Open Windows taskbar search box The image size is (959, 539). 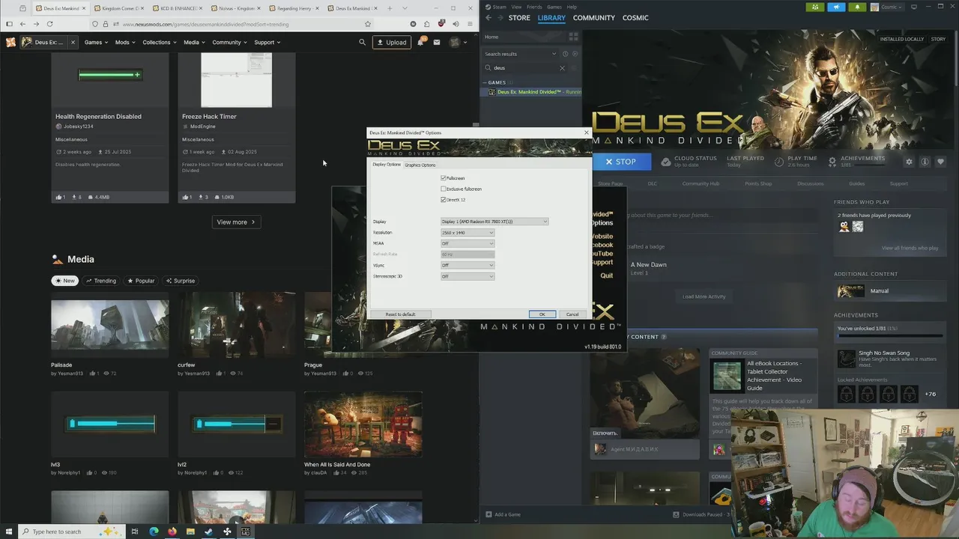pyautogui.click(x=71, y=532)
